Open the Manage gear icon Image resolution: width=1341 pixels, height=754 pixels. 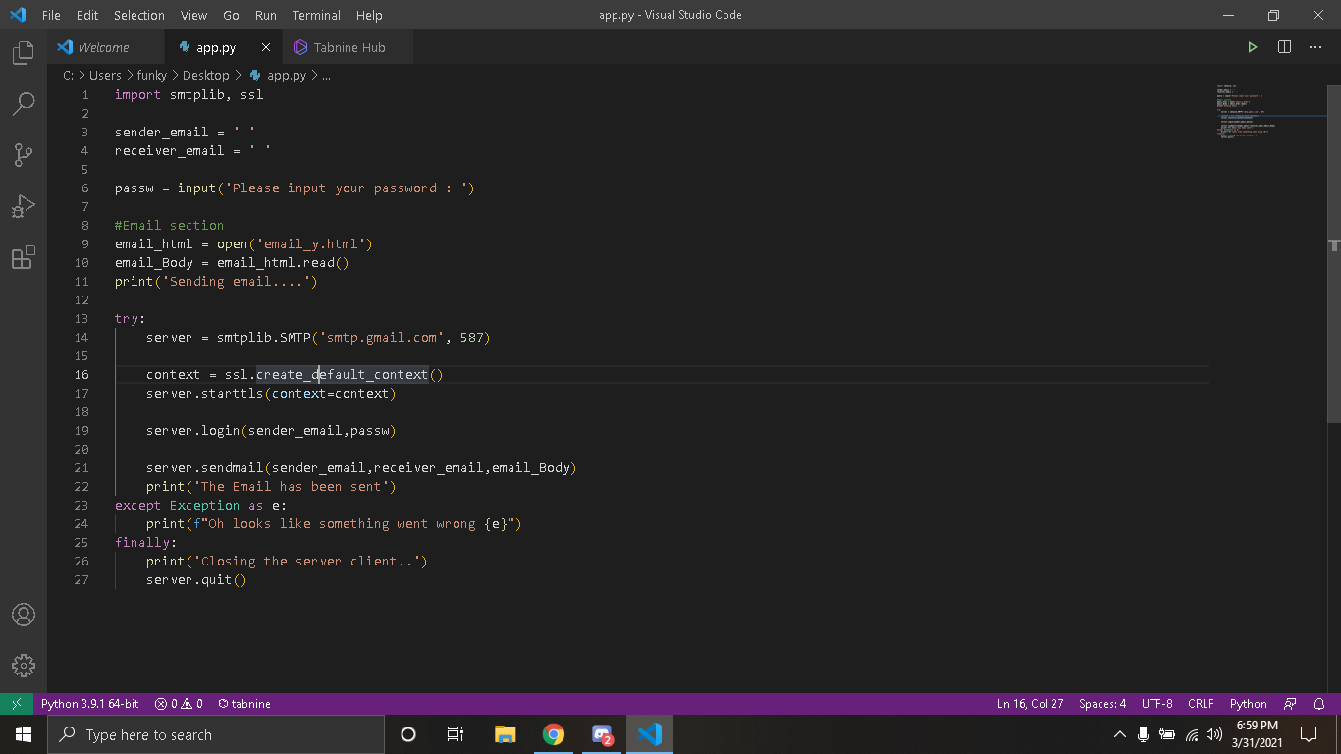pyautogui.click(x=24, y=665)
